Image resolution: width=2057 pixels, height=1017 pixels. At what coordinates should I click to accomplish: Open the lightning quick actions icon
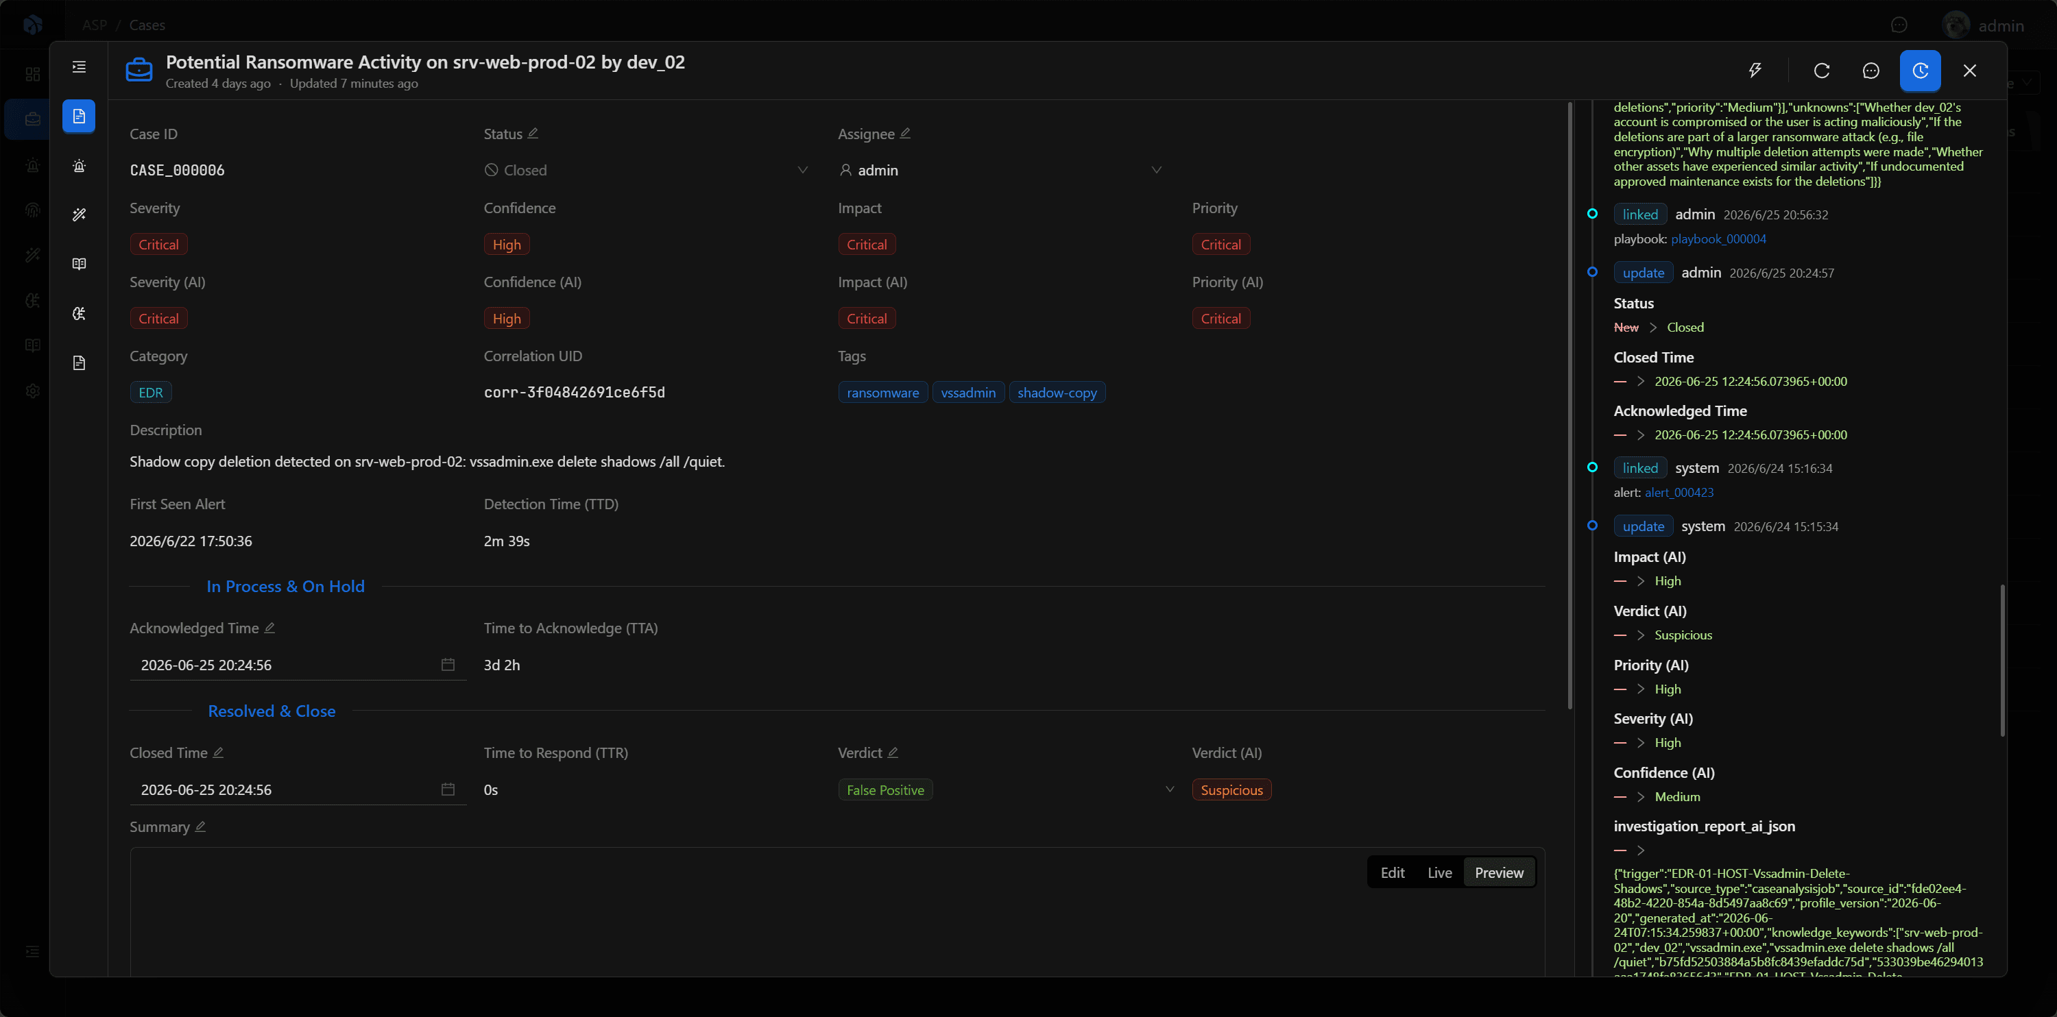[x=1755, y=71]
